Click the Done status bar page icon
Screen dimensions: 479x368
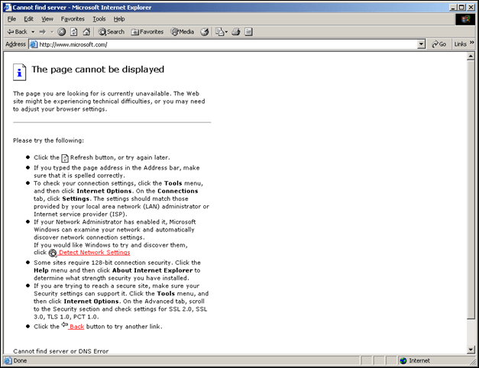pos(8,360)
